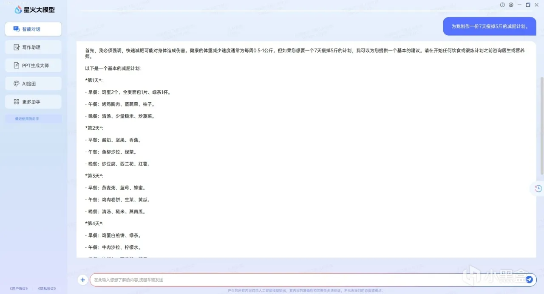Click the conversation vertical scrollbar

point(542,126)
